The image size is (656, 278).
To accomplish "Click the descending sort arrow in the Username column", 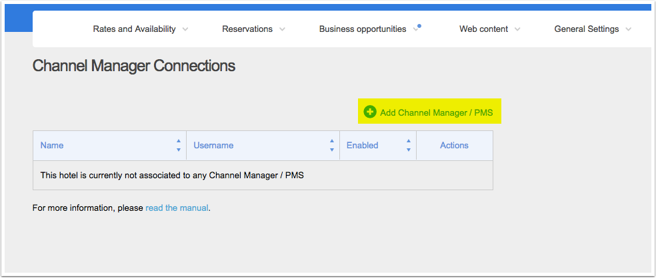I will point(332,150).
